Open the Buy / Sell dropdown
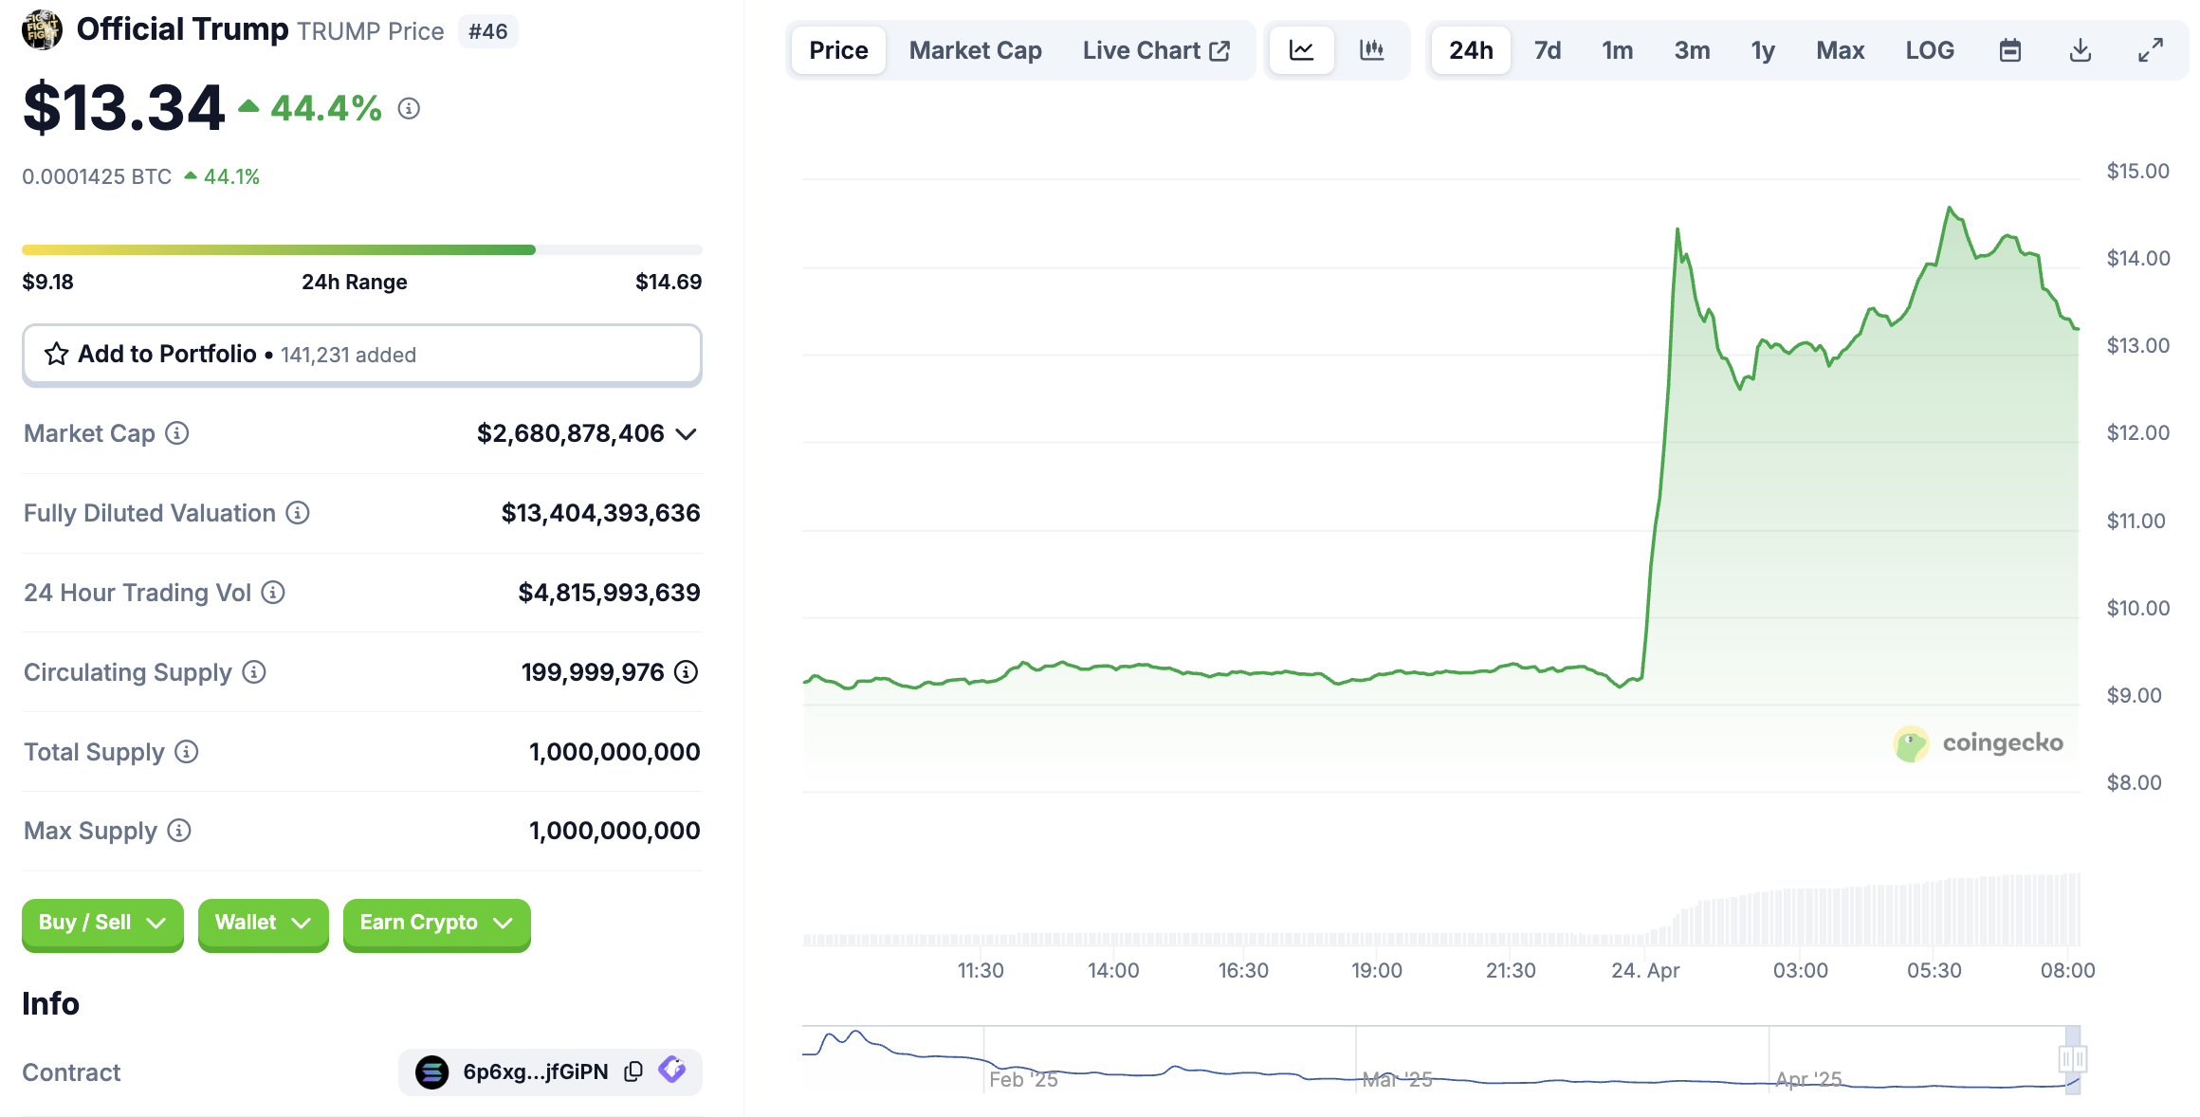The width and height of the screenshot is (2200, 1117). tap(102, 923)
